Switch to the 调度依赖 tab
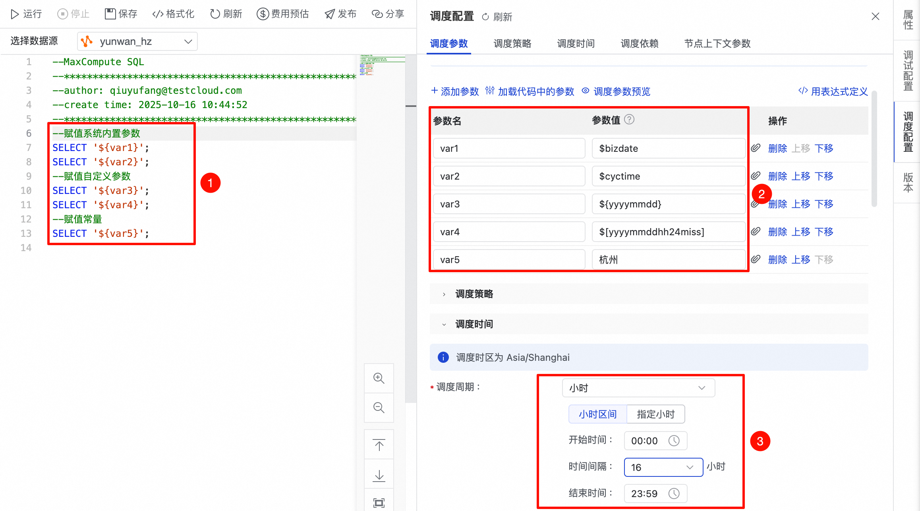The width and height of the screenshot is (920, 511). (x=639, y=43)
